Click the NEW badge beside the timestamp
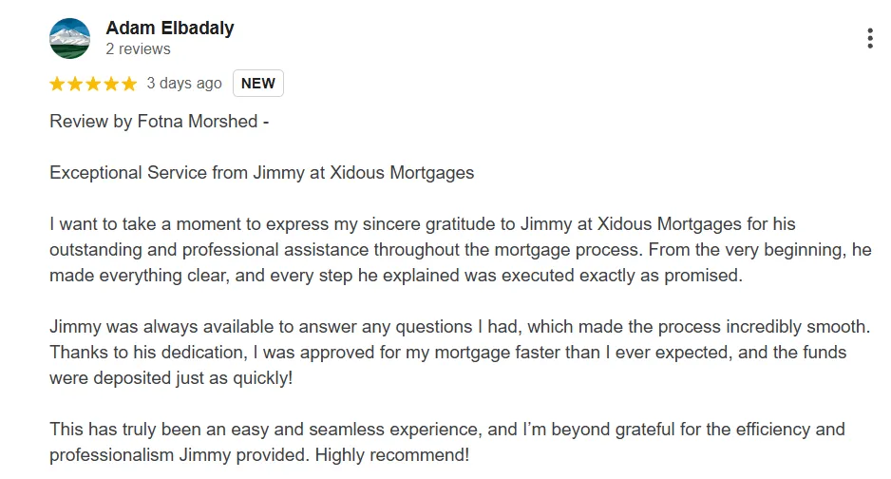 tap(258, 83)
